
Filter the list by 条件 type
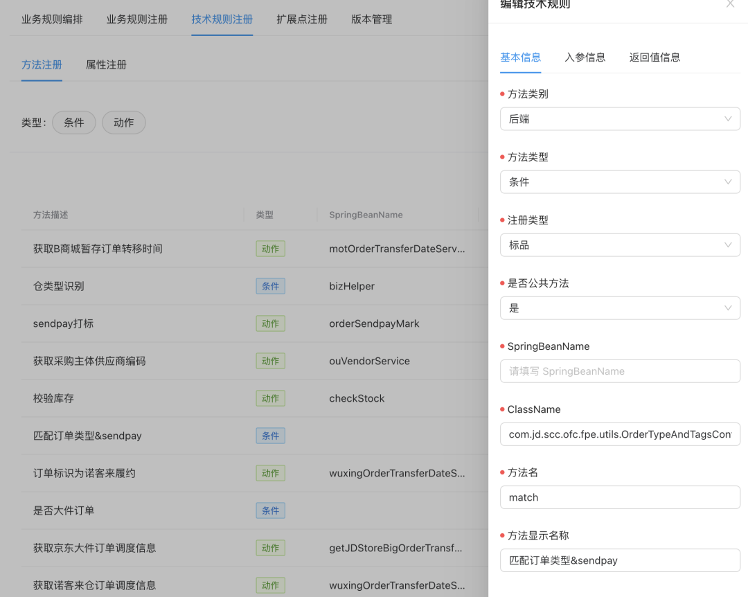73,122
